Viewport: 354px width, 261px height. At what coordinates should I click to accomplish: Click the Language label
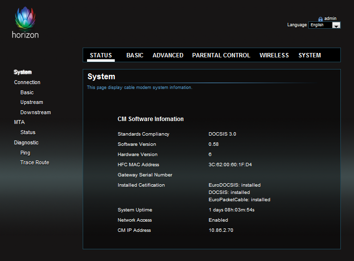(x=297, y=25)
